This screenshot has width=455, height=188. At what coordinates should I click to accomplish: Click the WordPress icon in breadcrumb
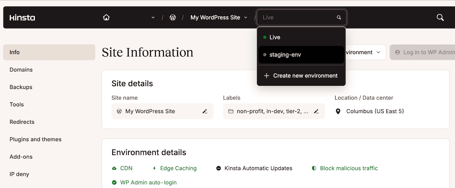pos(173,17)
